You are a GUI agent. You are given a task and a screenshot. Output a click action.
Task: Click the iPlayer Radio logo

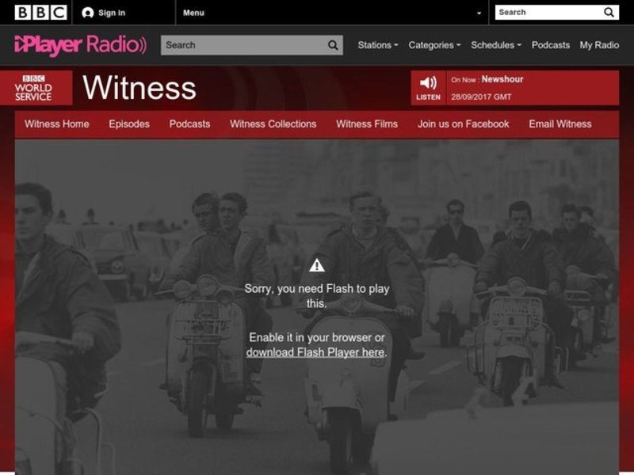tap(80, 45)
